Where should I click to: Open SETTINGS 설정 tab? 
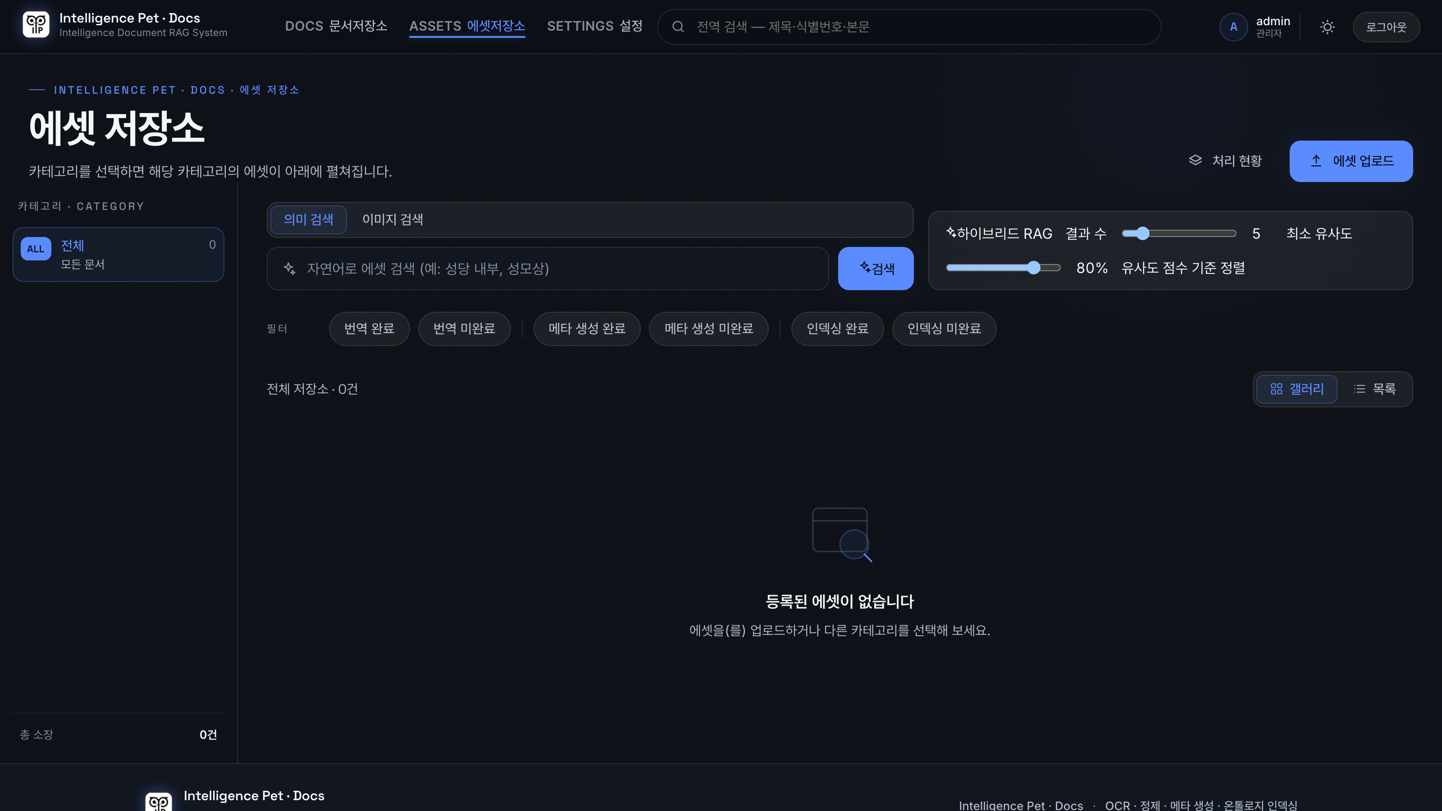point(594,26)
